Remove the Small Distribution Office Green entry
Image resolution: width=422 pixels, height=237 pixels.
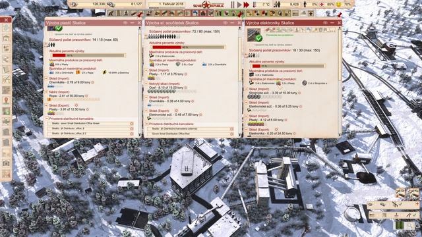coord(132,124)
